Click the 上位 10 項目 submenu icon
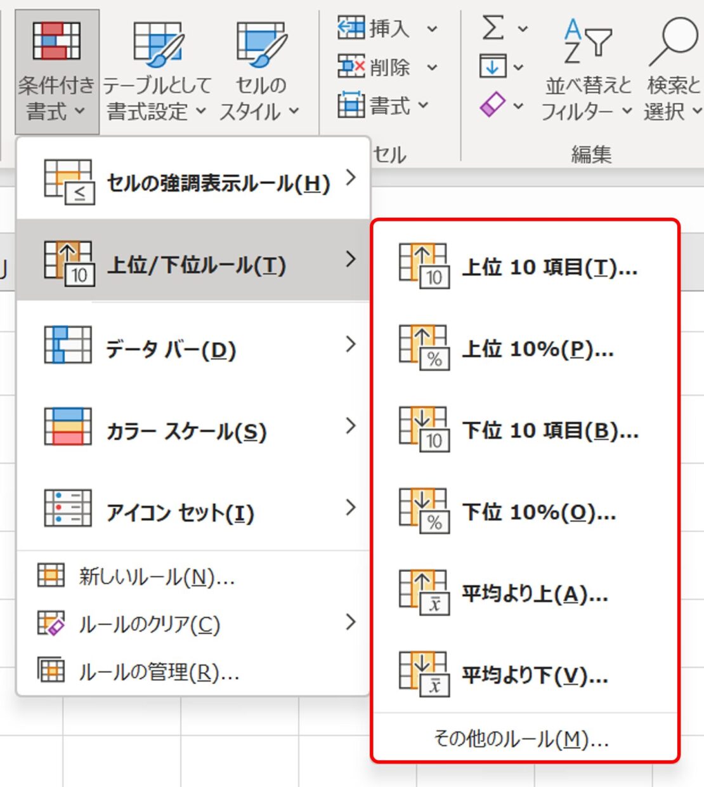 point(424,265)
